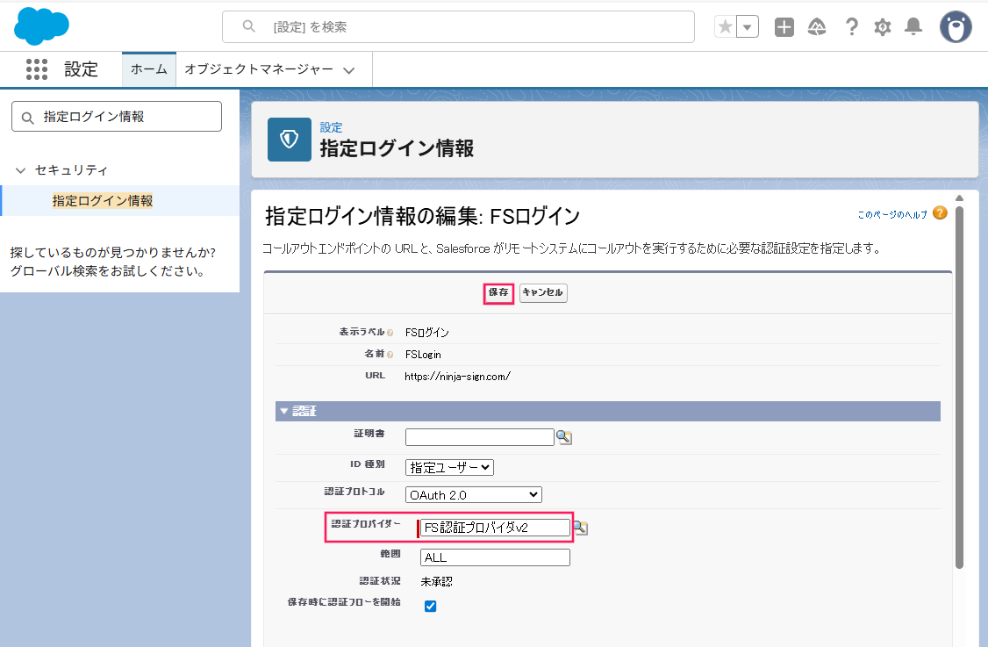This screenshot has width=988, height=647.
Task: Click the magnifier icon in Quick Find box
Action: coord(27,118)
